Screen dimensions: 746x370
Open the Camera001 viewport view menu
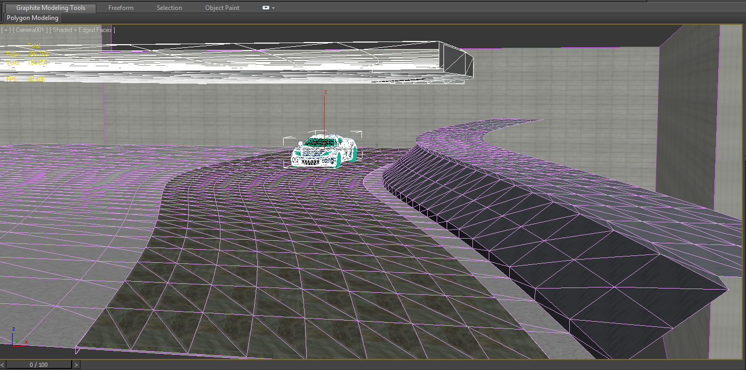[31, 30]
